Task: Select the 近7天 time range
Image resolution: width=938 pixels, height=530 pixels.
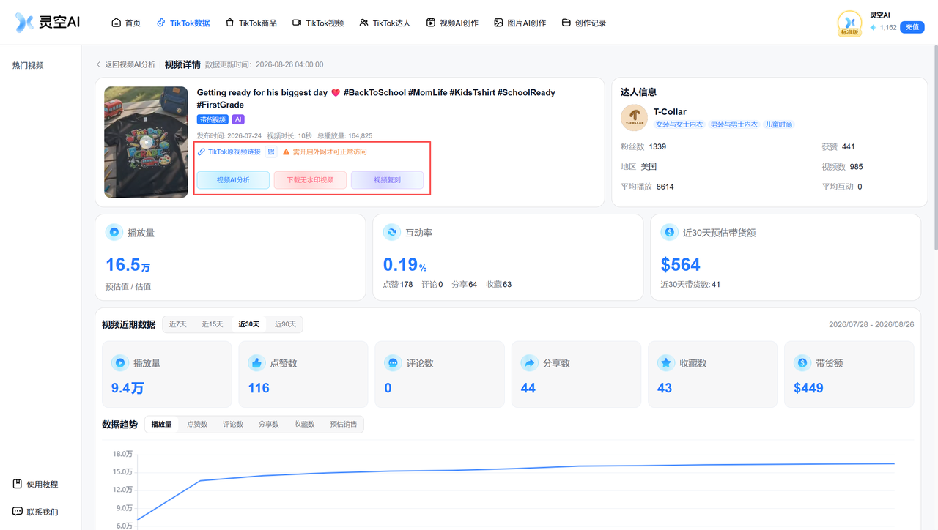Action: point(178,324)
